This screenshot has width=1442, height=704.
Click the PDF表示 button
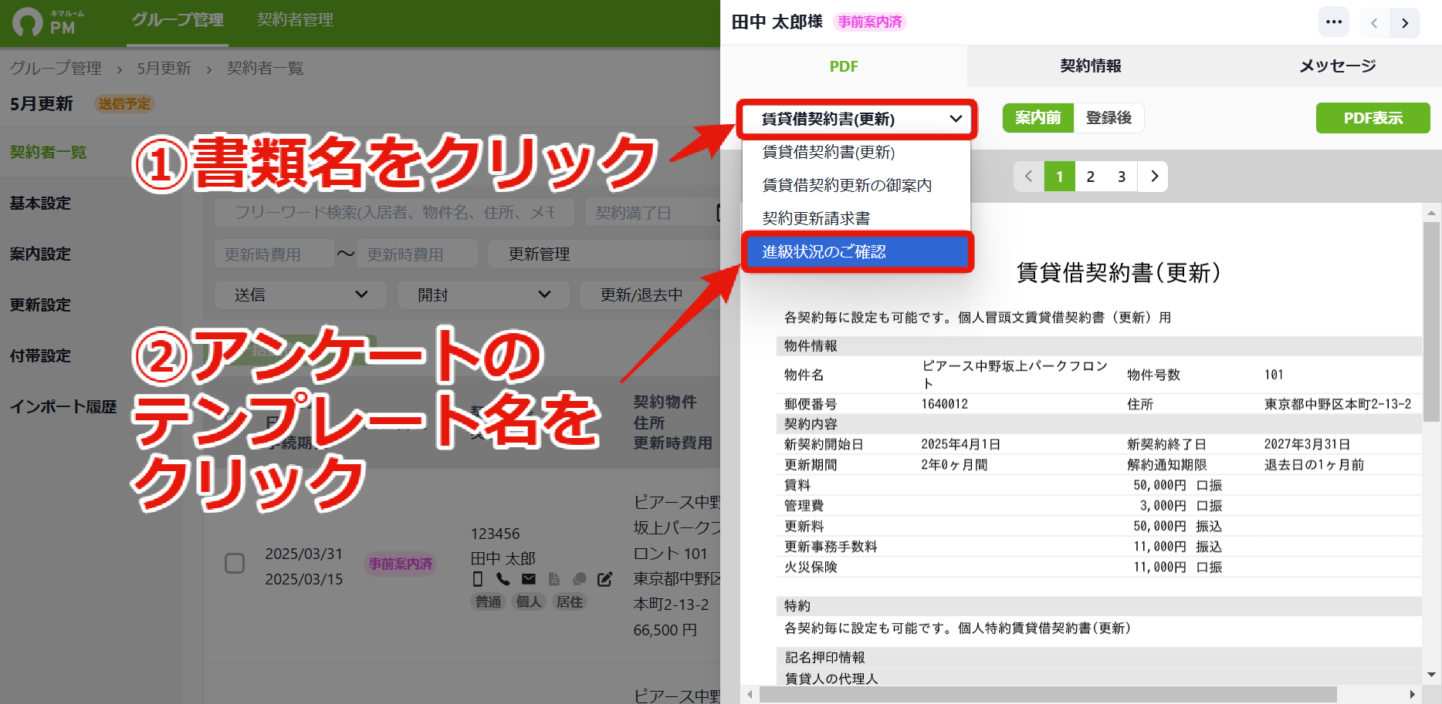(x=1373, y=118)
